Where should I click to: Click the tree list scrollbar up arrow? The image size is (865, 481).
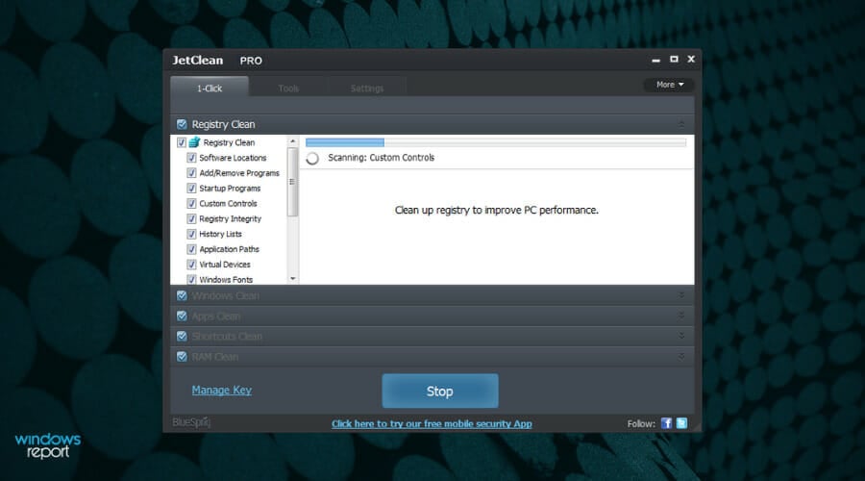point(292,141)
